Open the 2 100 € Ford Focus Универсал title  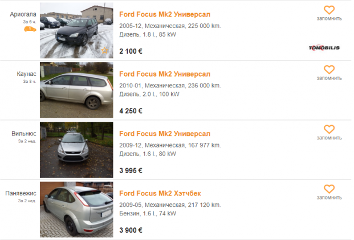pyautogui.click(x=165, y=14)
